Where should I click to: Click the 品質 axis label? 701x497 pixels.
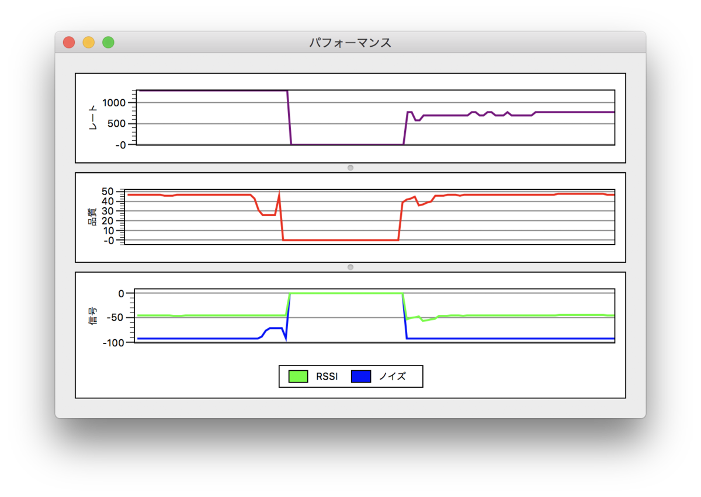click(x=92, y=217)
